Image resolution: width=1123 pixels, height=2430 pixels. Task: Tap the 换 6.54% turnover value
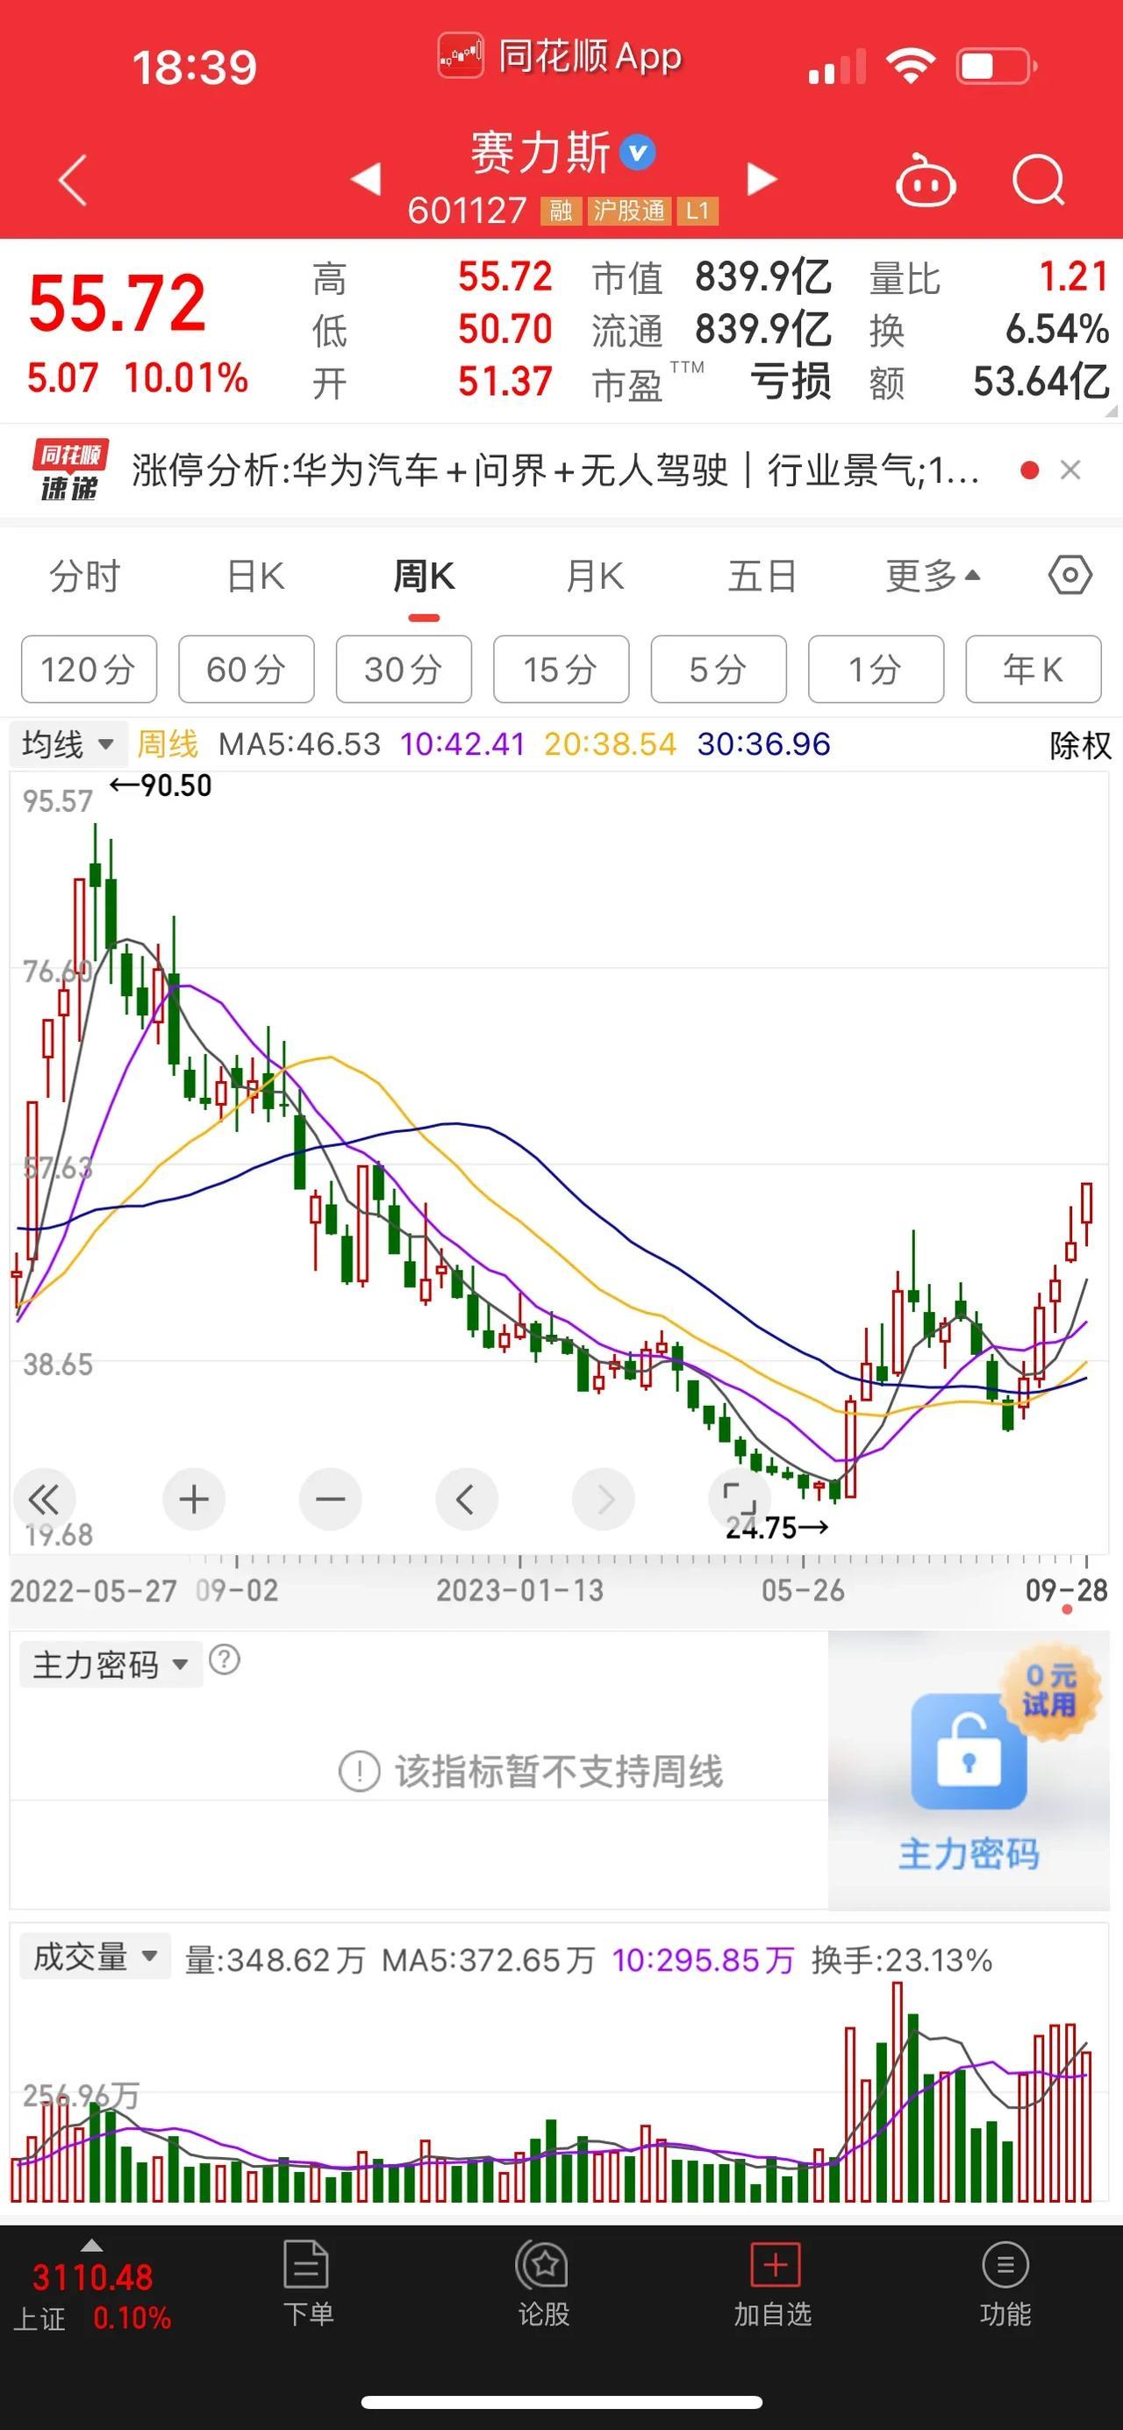(x=1056, y=329)
